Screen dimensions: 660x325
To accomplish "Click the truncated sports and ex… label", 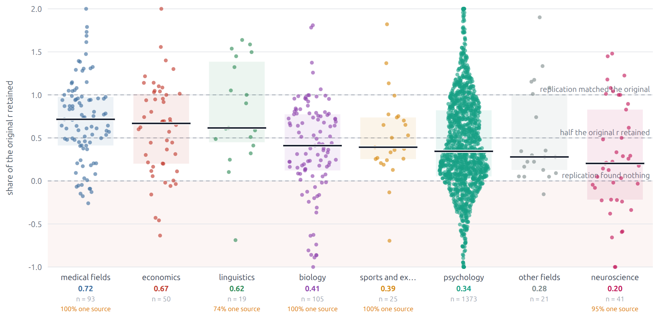I will [388, 277].
